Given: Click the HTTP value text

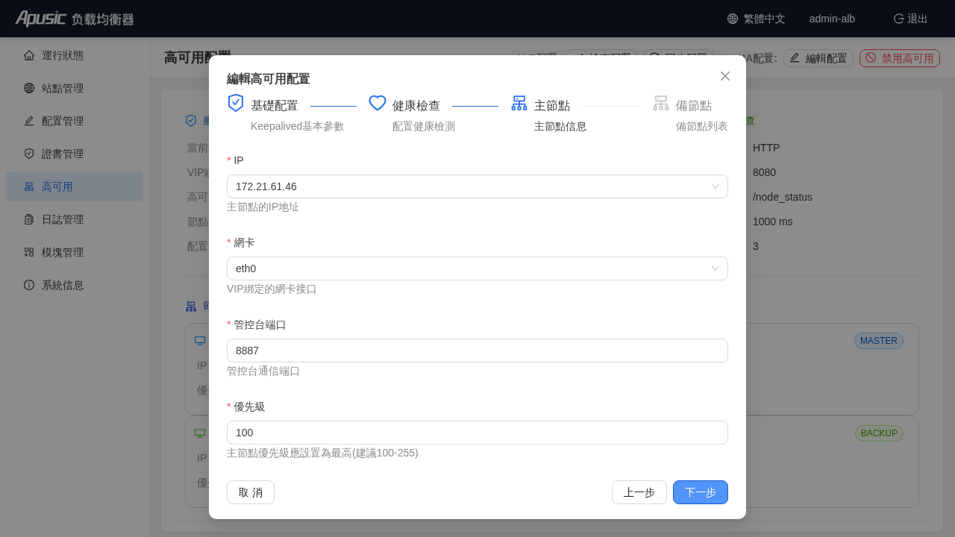Looking at the screenshot, I should click(766, 148).
